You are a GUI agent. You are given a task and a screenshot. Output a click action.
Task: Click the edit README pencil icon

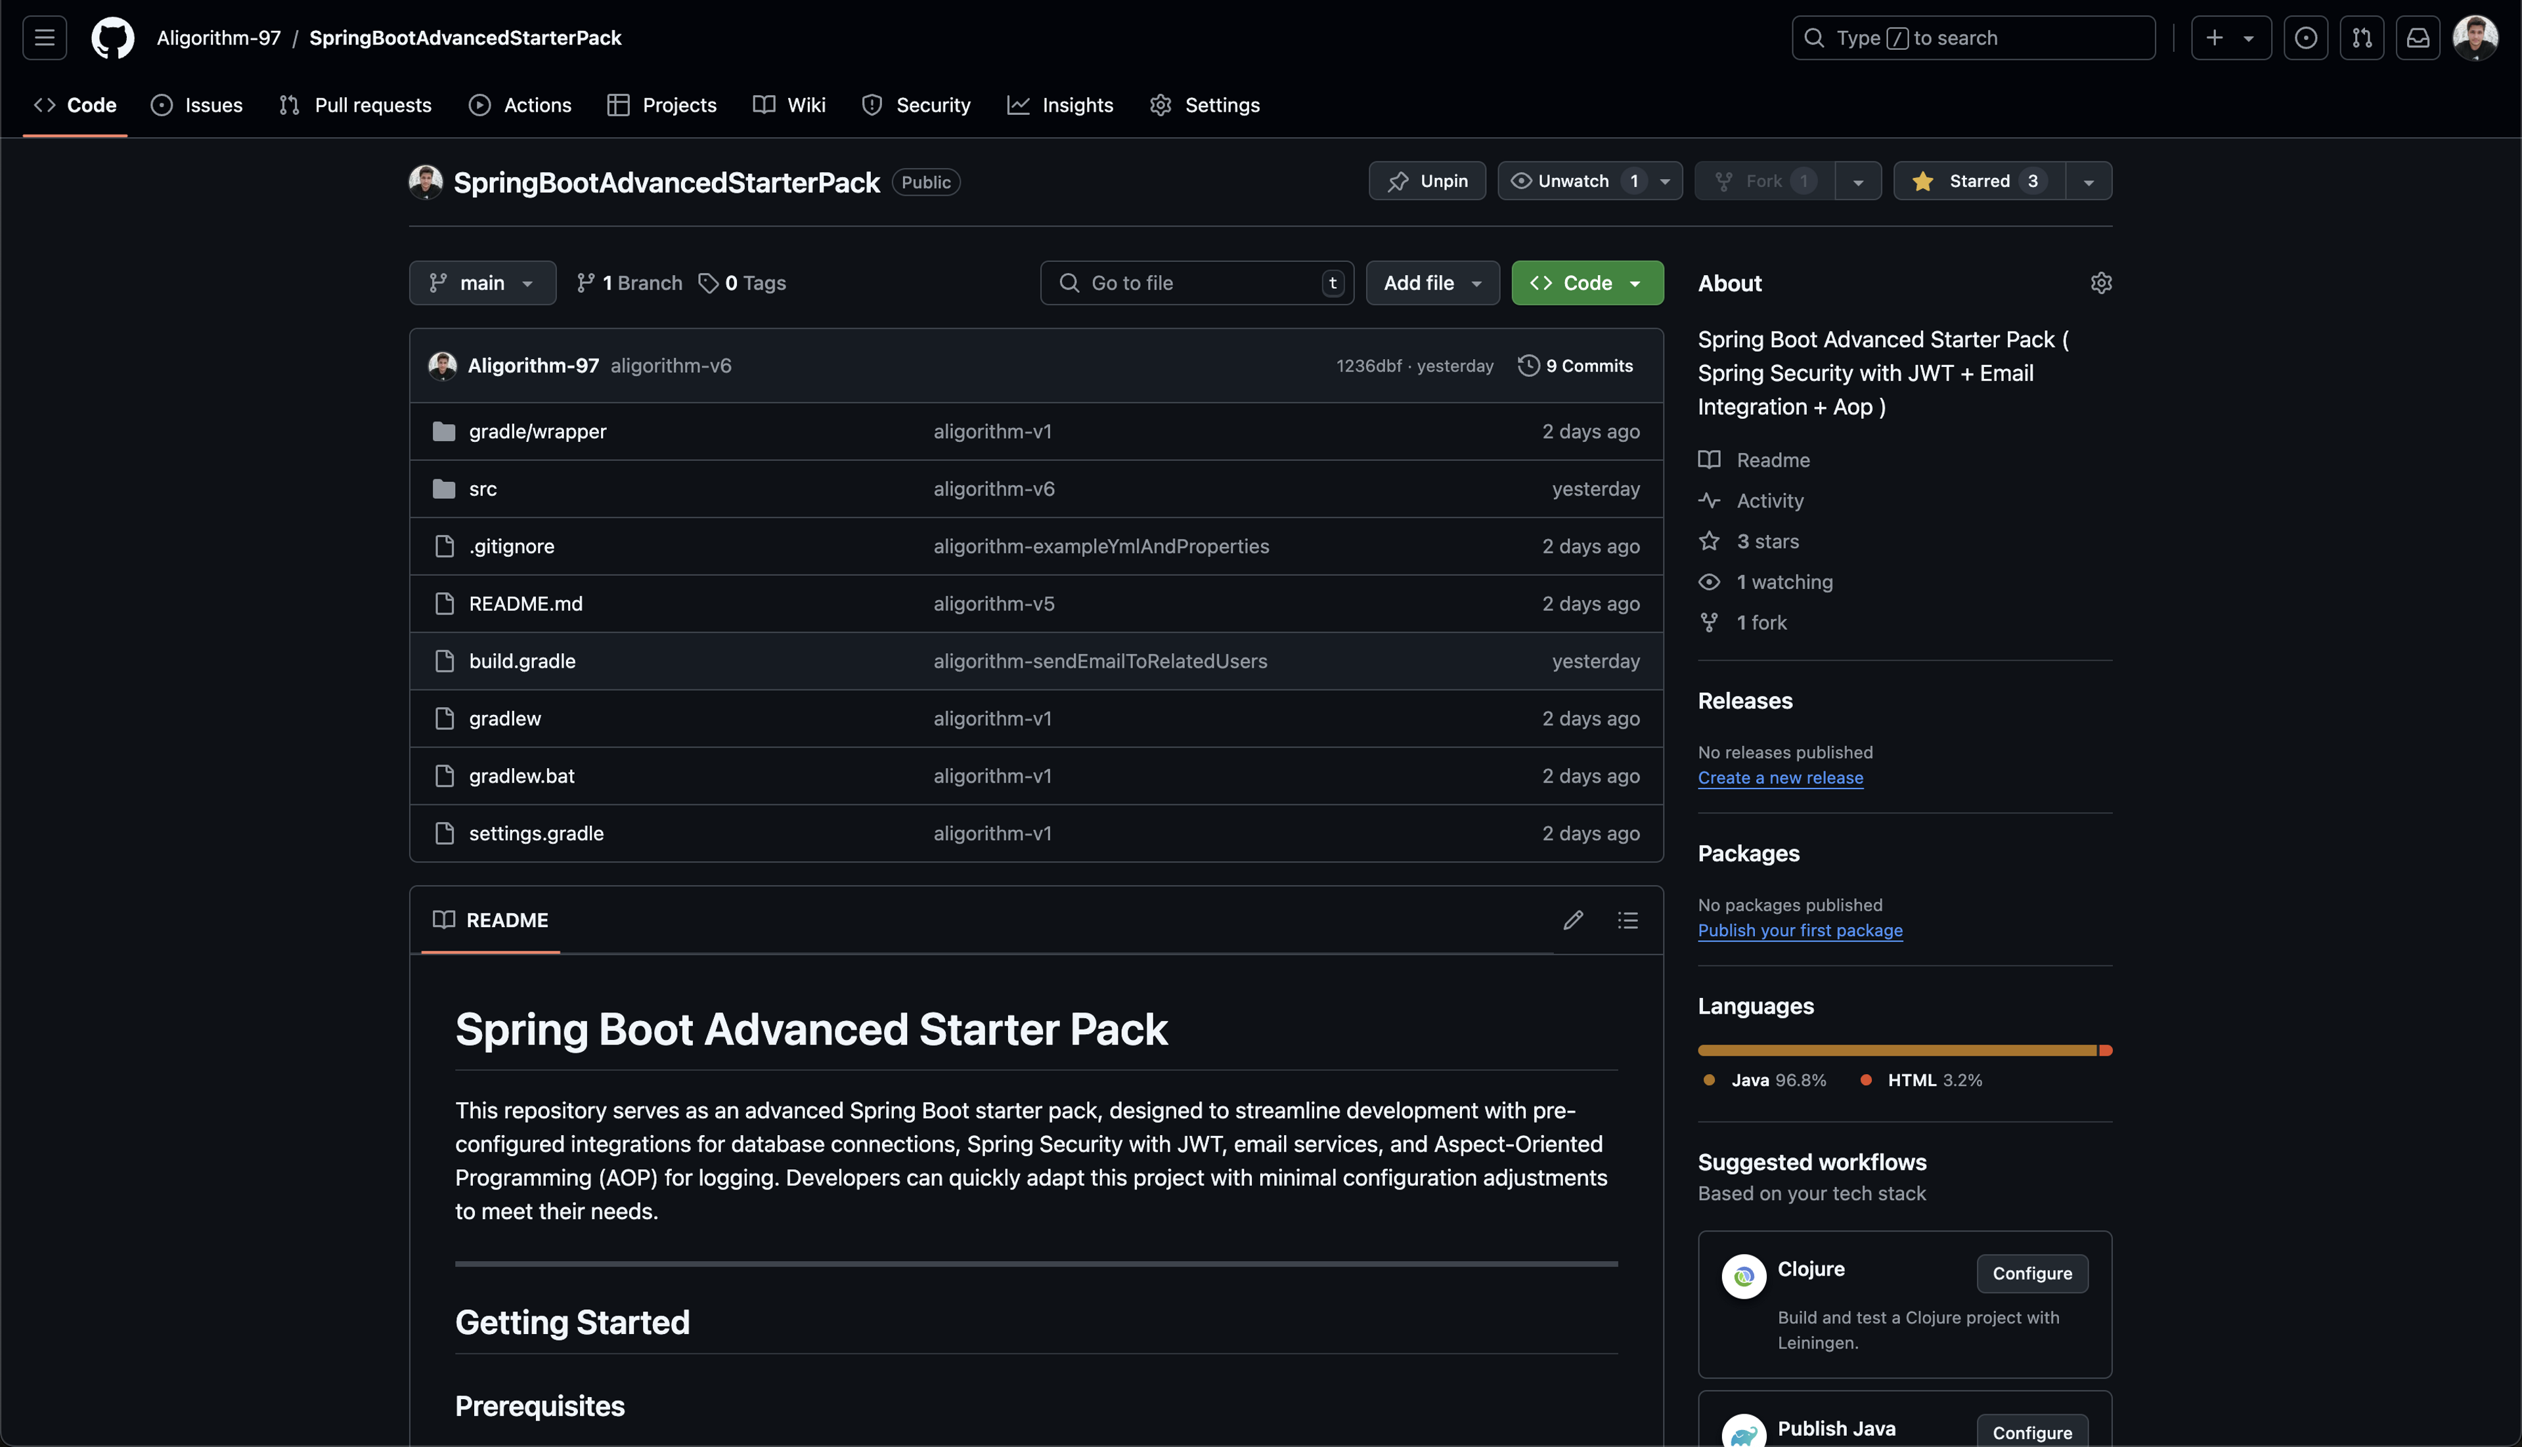pyautogui.click(x=1573, y=920)
